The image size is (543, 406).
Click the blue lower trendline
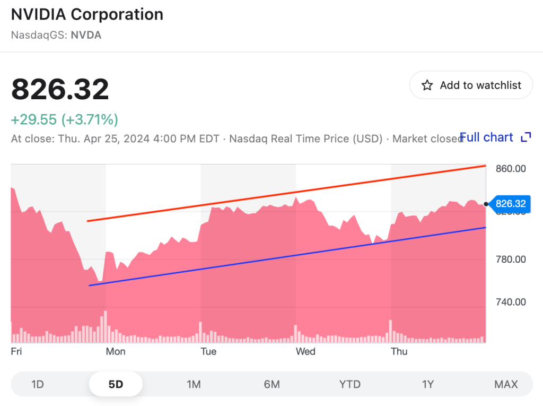click(286, 256)
